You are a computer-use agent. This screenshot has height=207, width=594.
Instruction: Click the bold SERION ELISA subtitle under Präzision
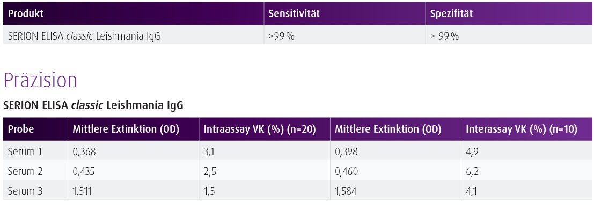[93, 105]
